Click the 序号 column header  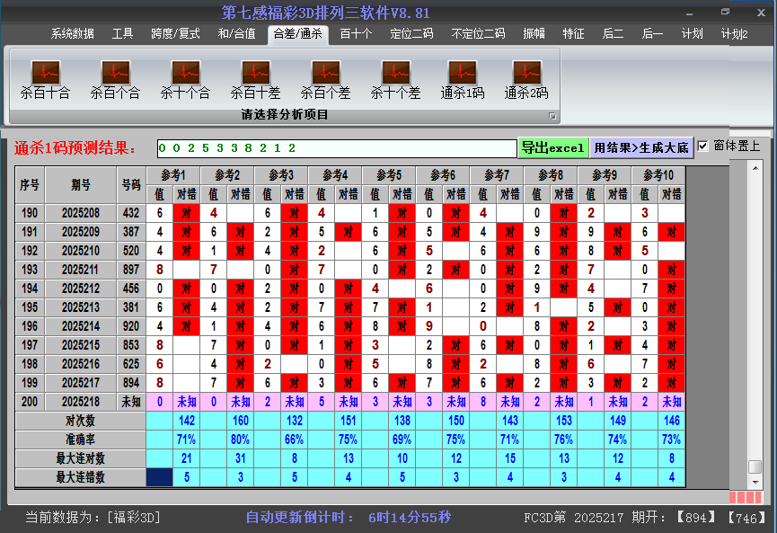30,185
